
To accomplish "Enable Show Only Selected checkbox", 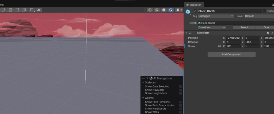I will (181, 86).
